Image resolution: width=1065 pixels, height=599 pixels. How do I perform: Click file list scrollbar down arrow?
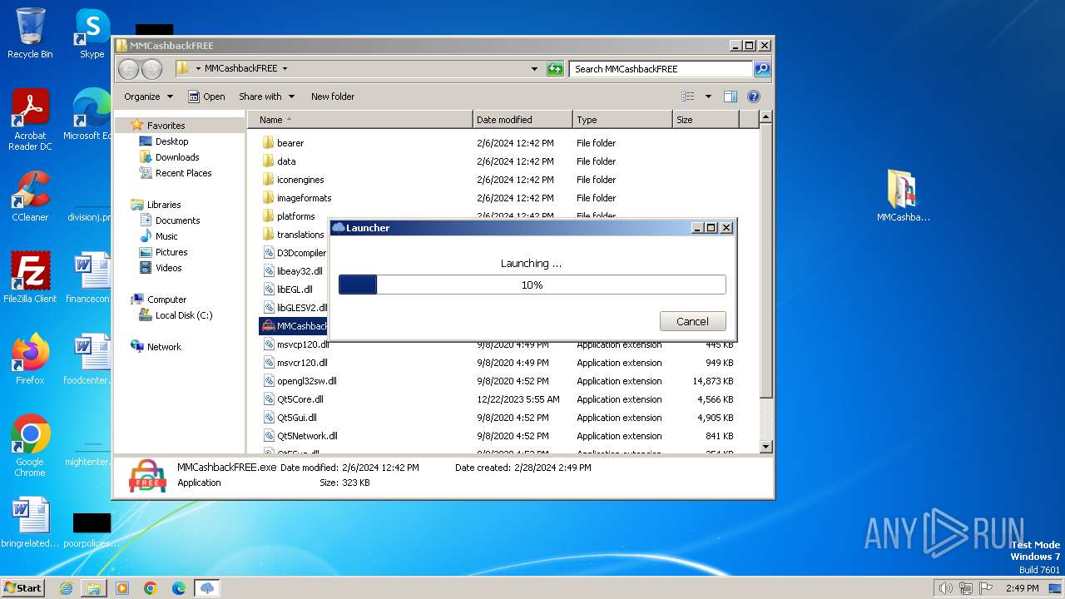point(766,447)
